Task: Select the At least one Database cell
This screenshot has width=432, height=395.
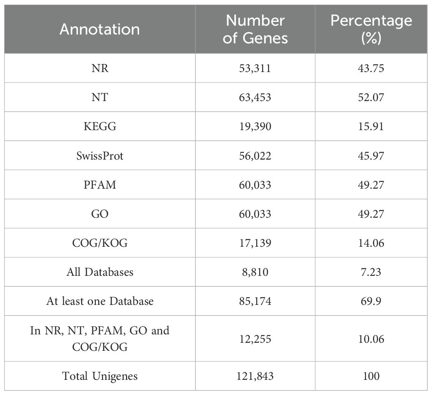Action: click(x=99, y=301)
